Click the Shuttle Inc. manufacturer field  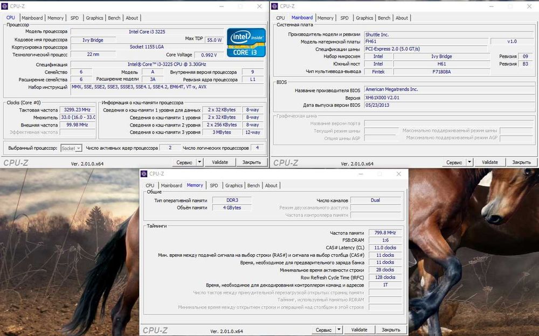pyautogui.click(x=448, y=34)
